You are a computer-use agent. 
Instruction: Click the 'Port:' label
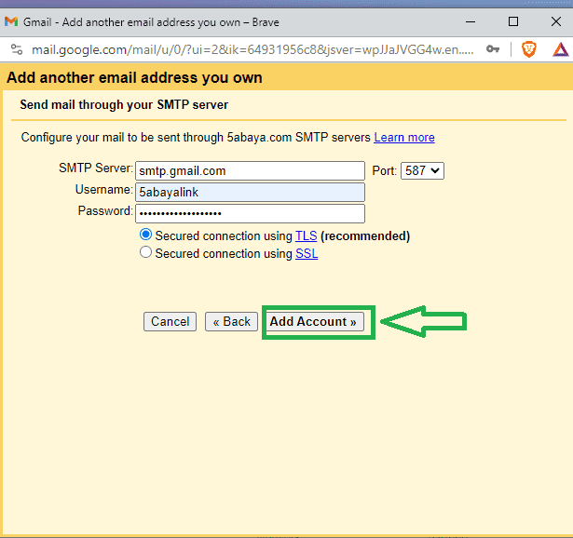tap(385, 171)
